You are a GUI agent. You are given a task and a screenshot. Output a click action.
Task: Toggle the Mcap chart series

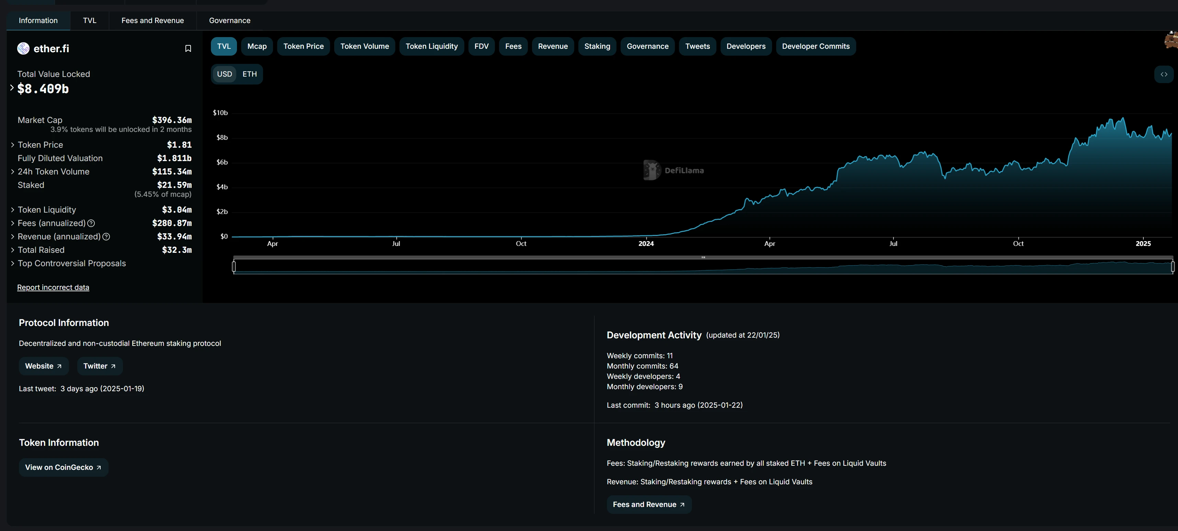pyautogui.click(x=257, y=46)
